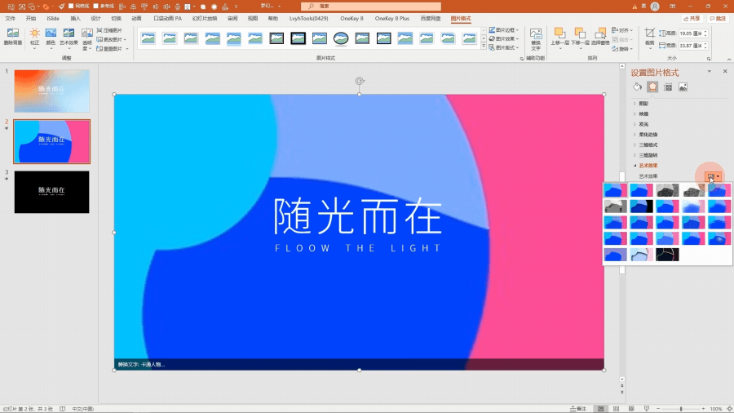
Task: Open the Effects pentagon tab in pane
Action: point(652,87)
